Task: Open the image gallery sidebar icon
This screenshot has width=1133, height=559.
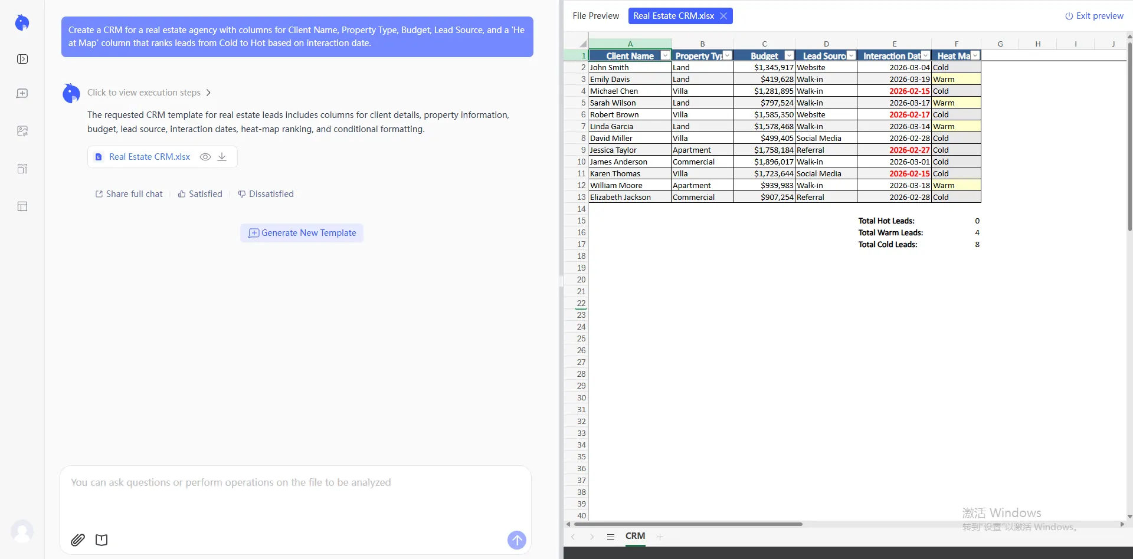Action: 22,131
